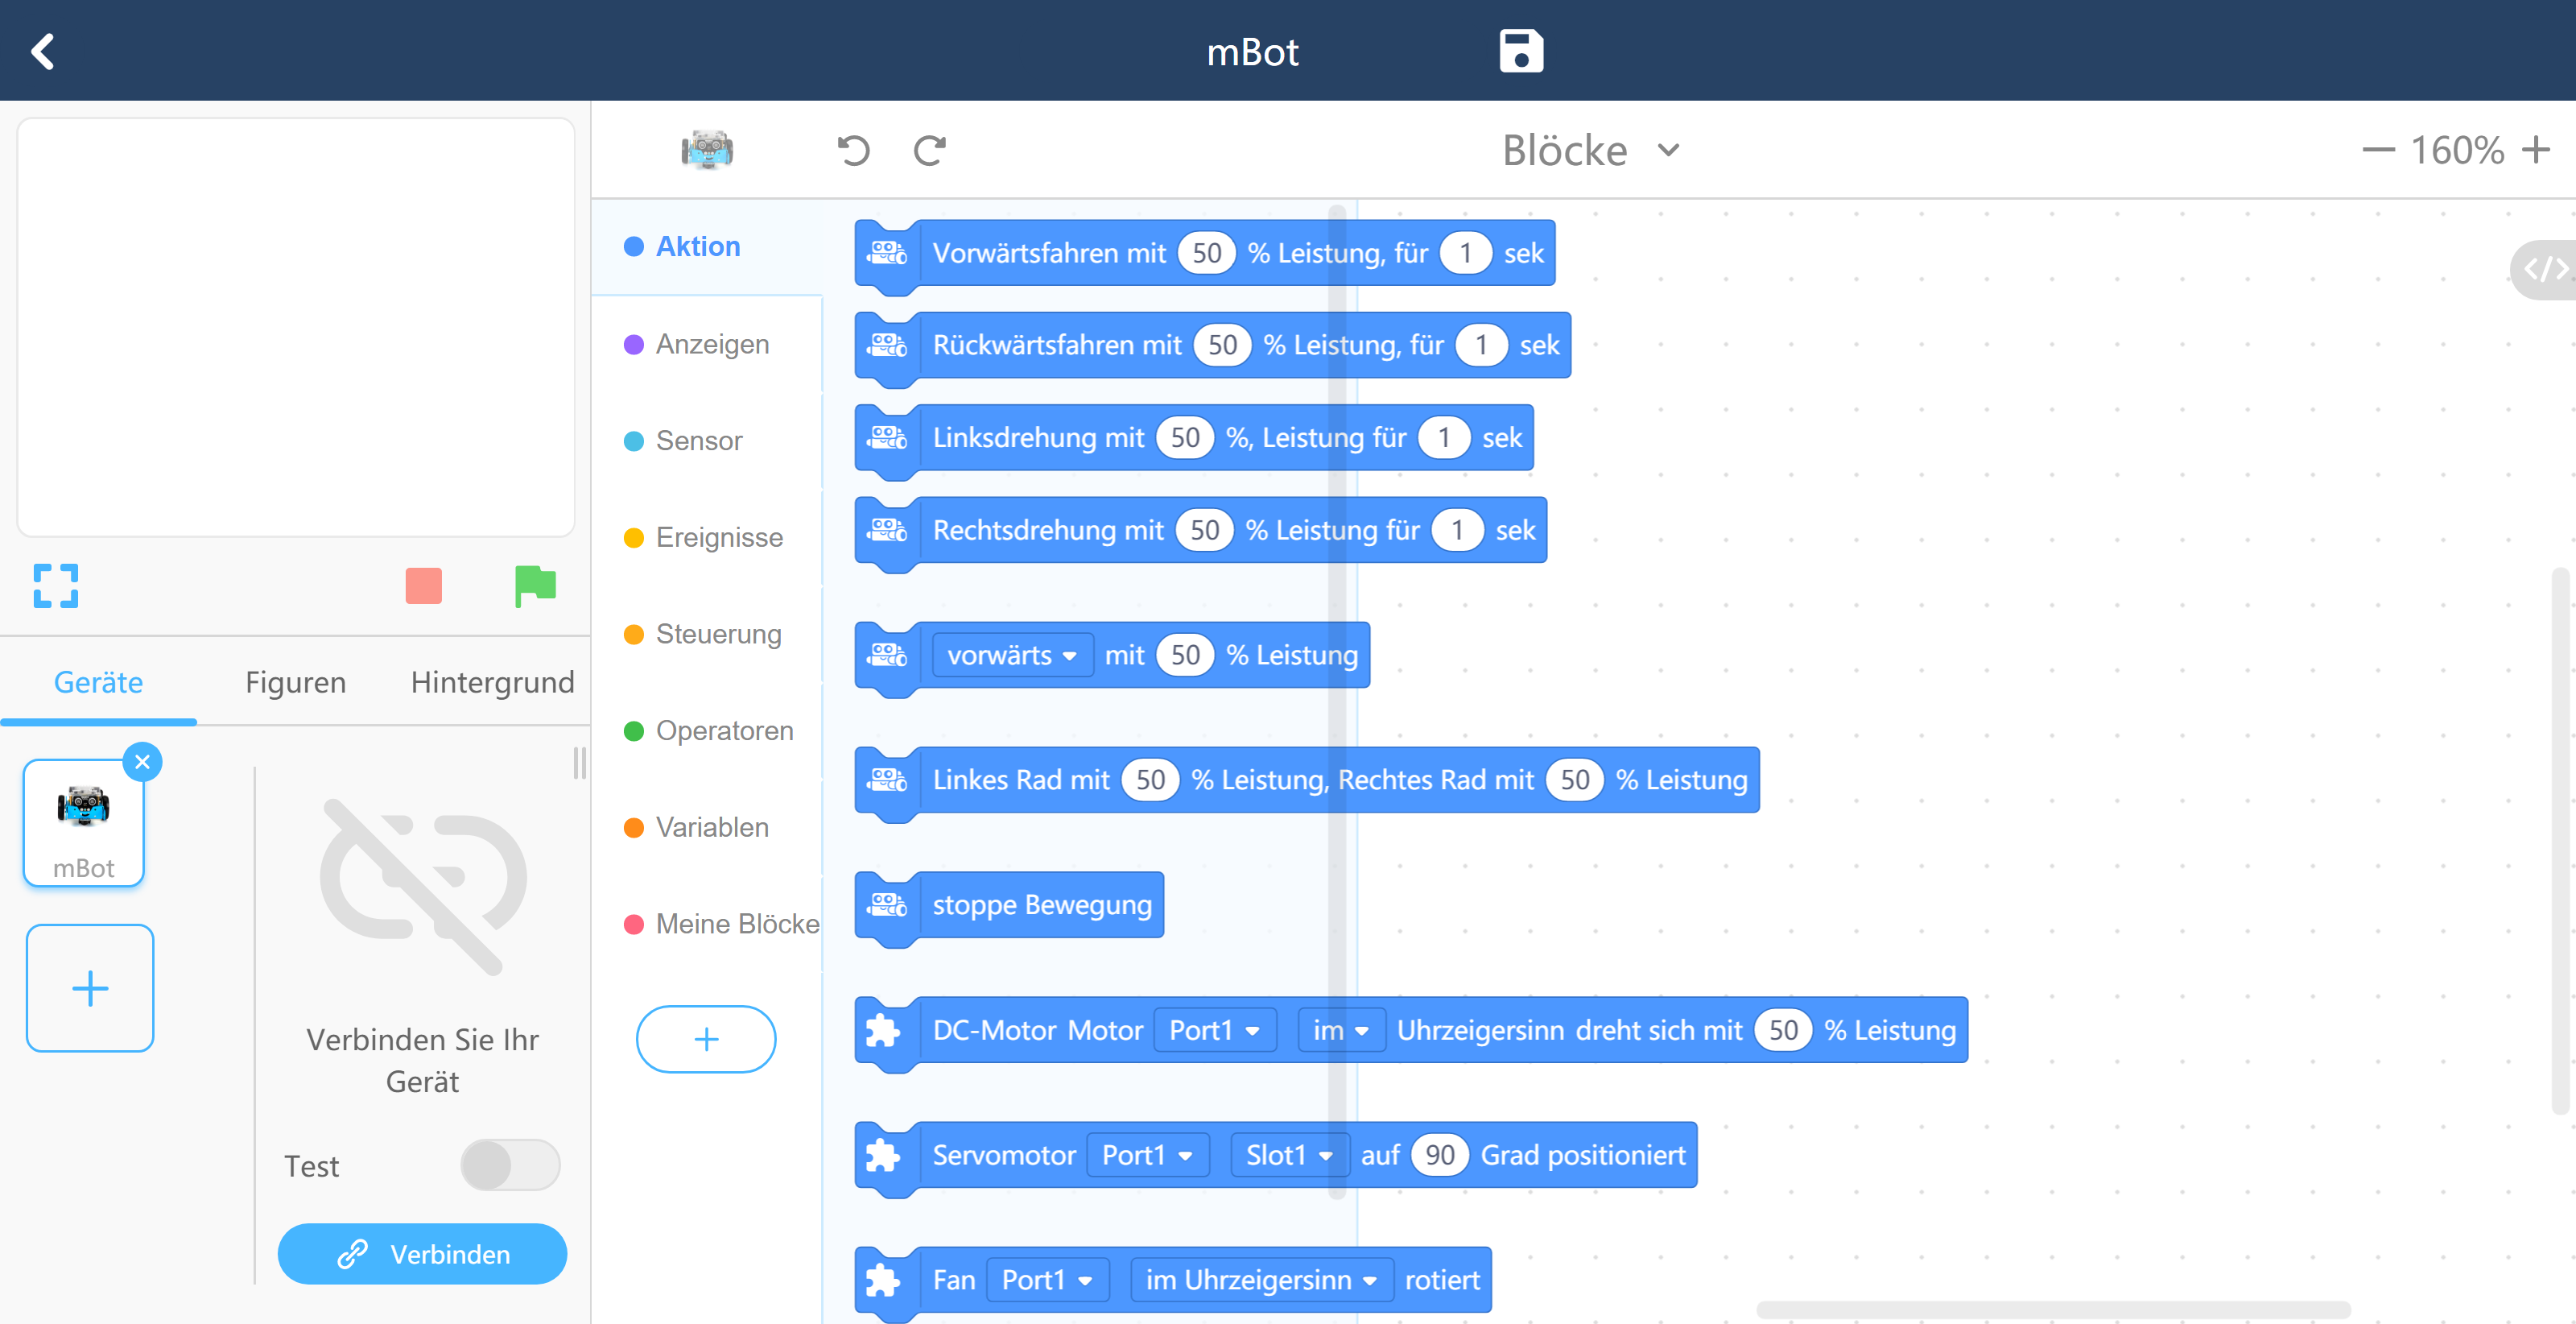This screenshot has width=2576, height=1324.
Task: Click the robot icon on 'Linkes Rad' block
Action: click(887, 780)
